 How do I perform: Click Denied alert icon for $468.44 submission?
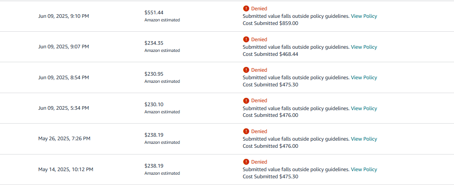point(246,39)
